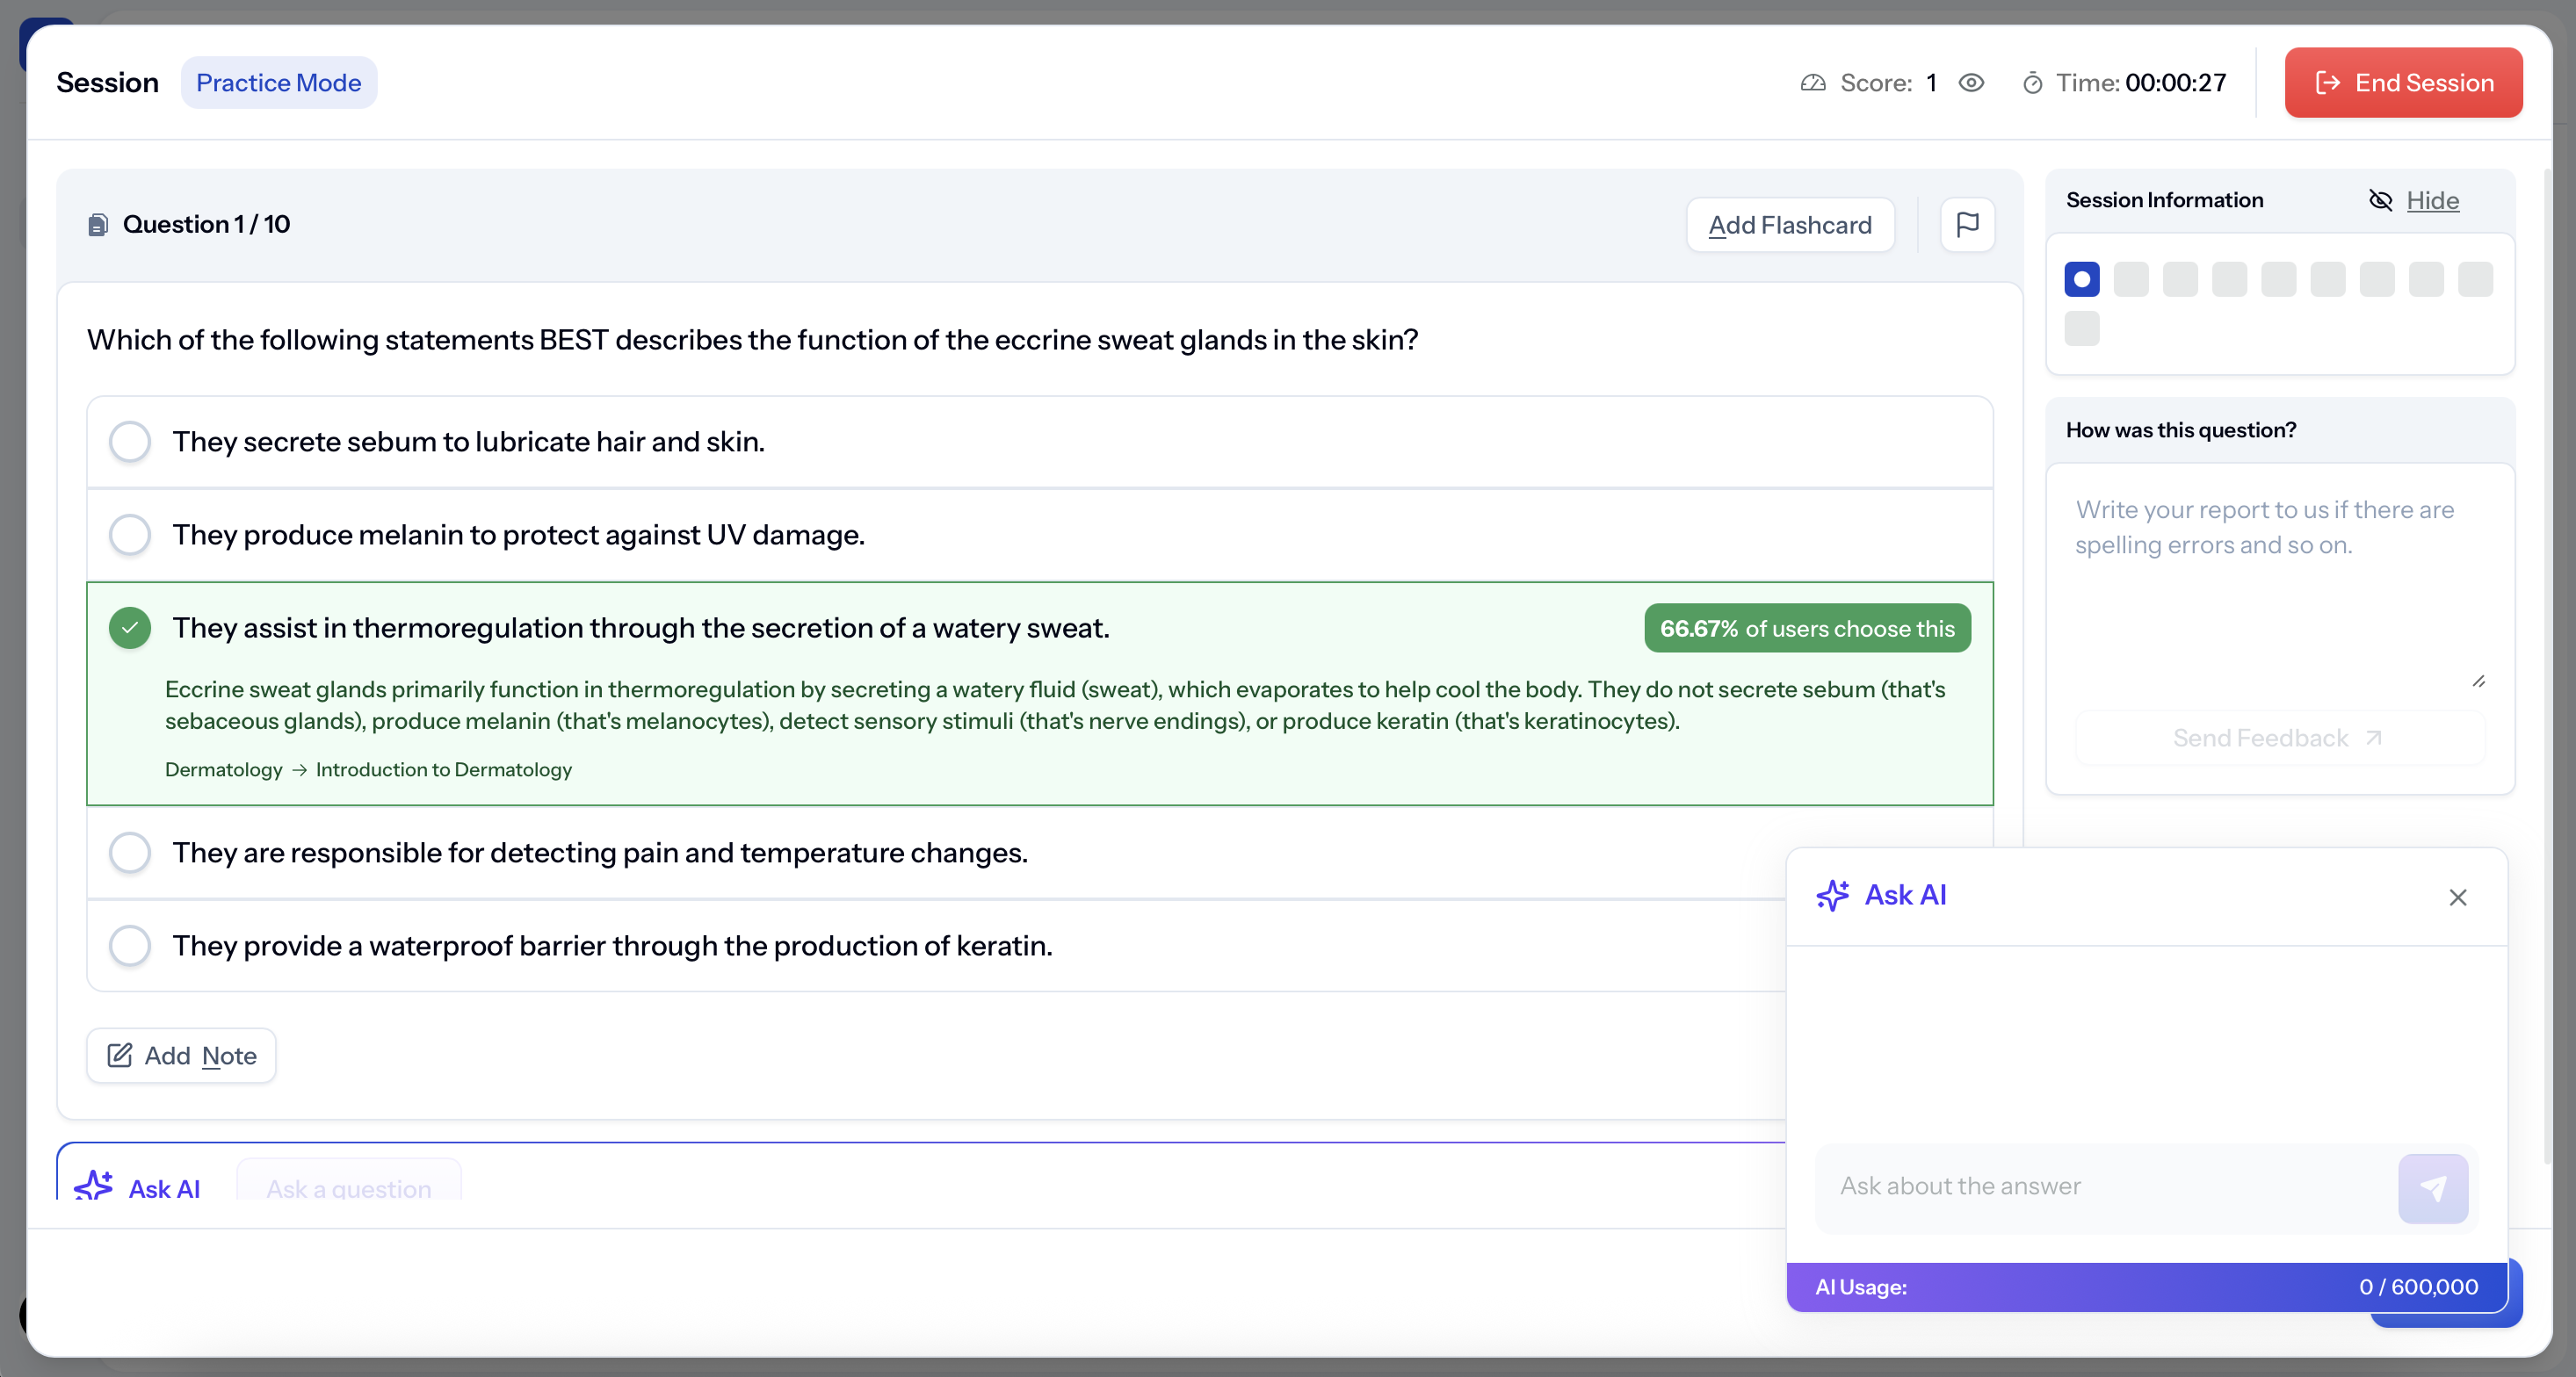The image size is (2576, 1377).
Task: Select the sebum secretion answer option
Action: [130, 442]
